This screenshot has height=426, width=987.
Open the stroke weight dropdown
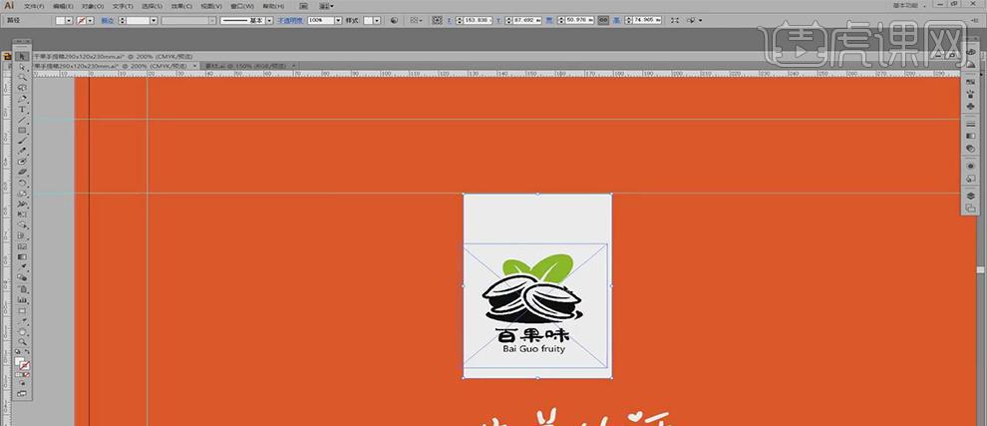click(154, 20)
